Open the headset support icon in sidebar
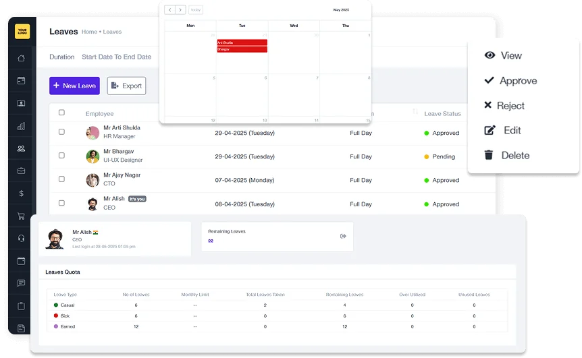582x358 pixels. pyautogui.click(x=21, y=239)
